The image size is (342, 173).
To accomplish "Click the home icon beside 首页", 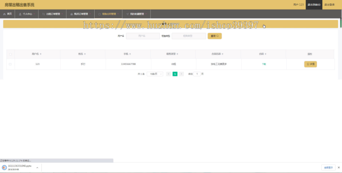I will point(4,14).
